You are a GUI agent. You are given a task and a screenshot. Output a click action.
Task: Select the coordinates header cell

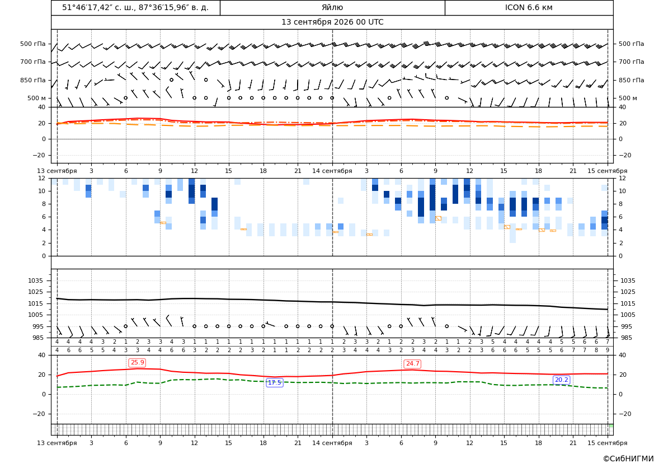click(135, 7)
